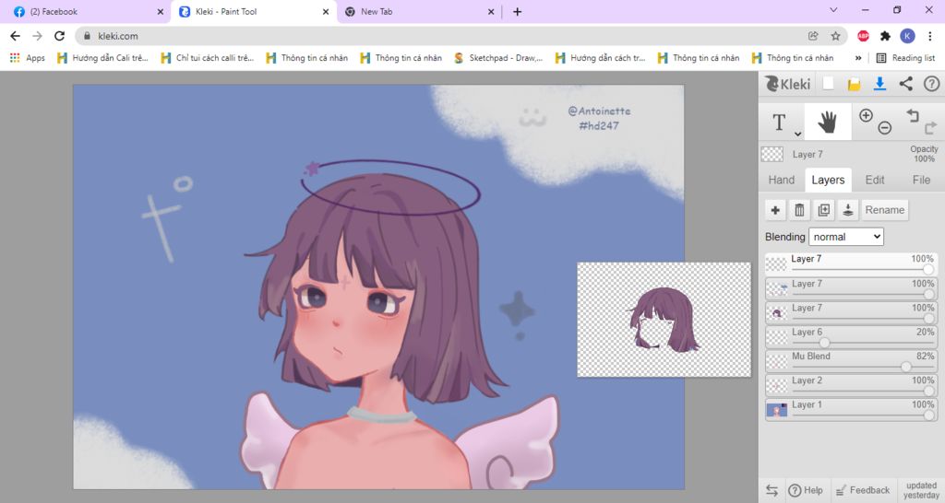The image size is (945, 503).
Task: Save the image with the blue download icon
Action: tap(879, 84)
